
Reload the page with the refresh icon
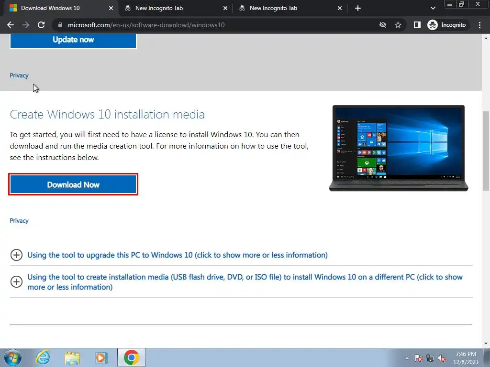[x=41, y=25]
